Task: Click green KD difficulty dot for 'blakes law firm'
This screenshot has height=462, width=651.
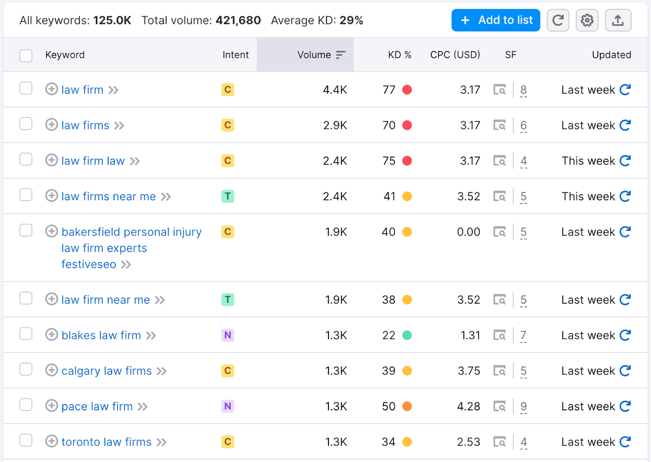Action: point(407,335)
